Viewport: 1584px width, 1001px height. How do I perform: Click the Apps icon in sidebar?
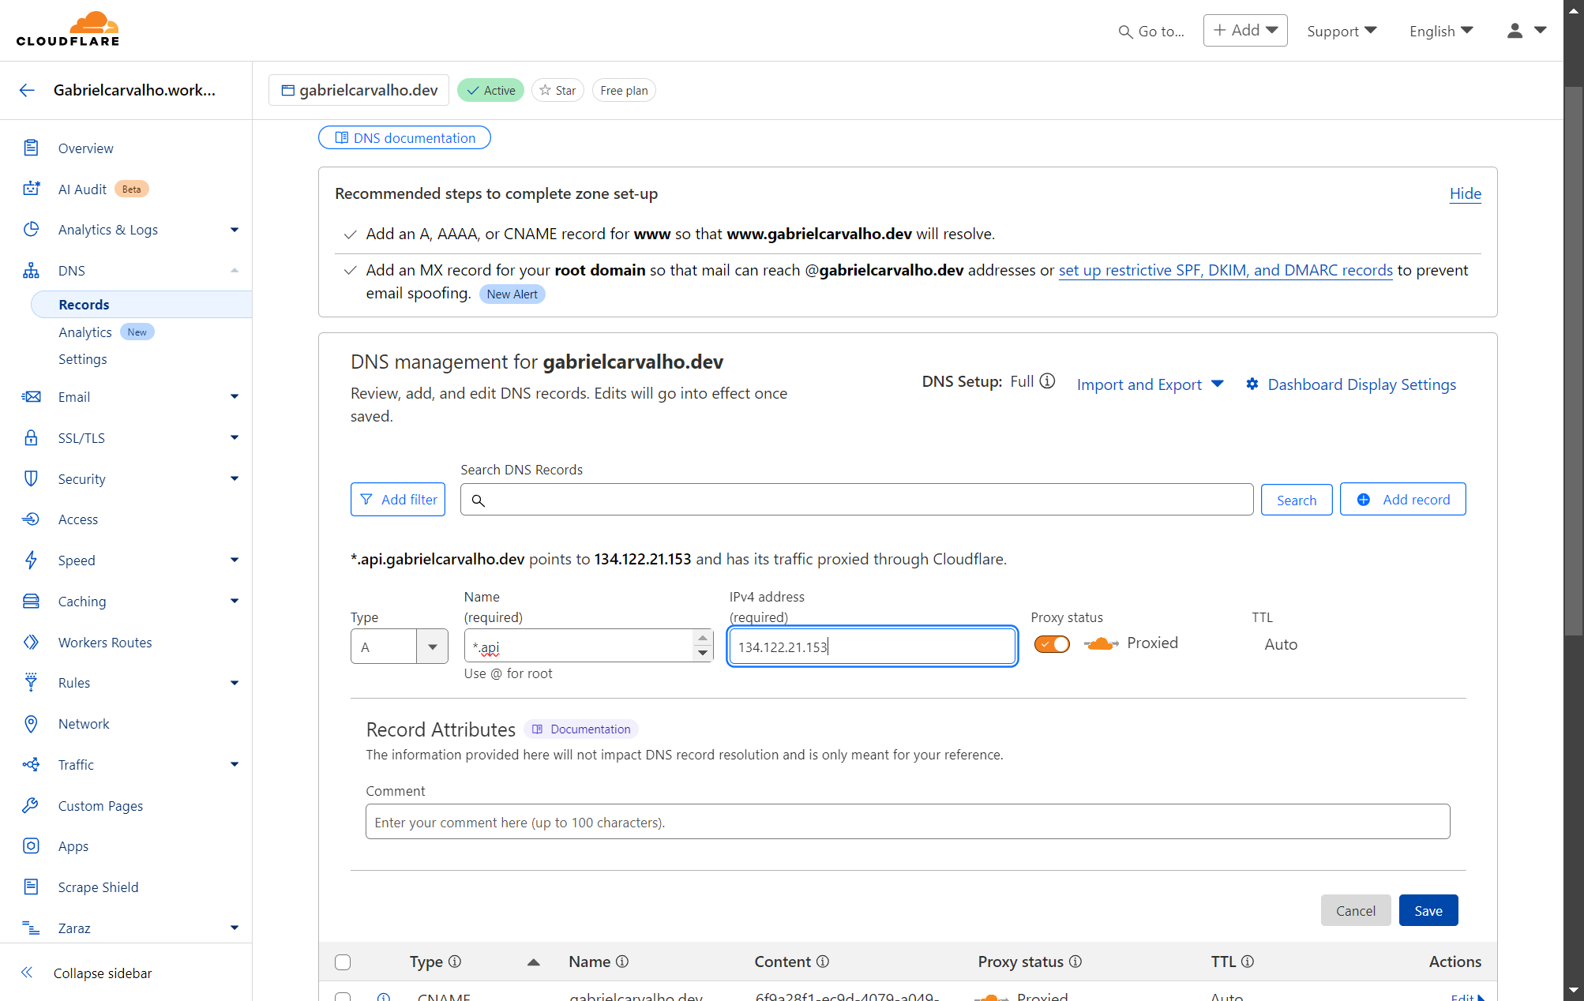click(31, 845)
